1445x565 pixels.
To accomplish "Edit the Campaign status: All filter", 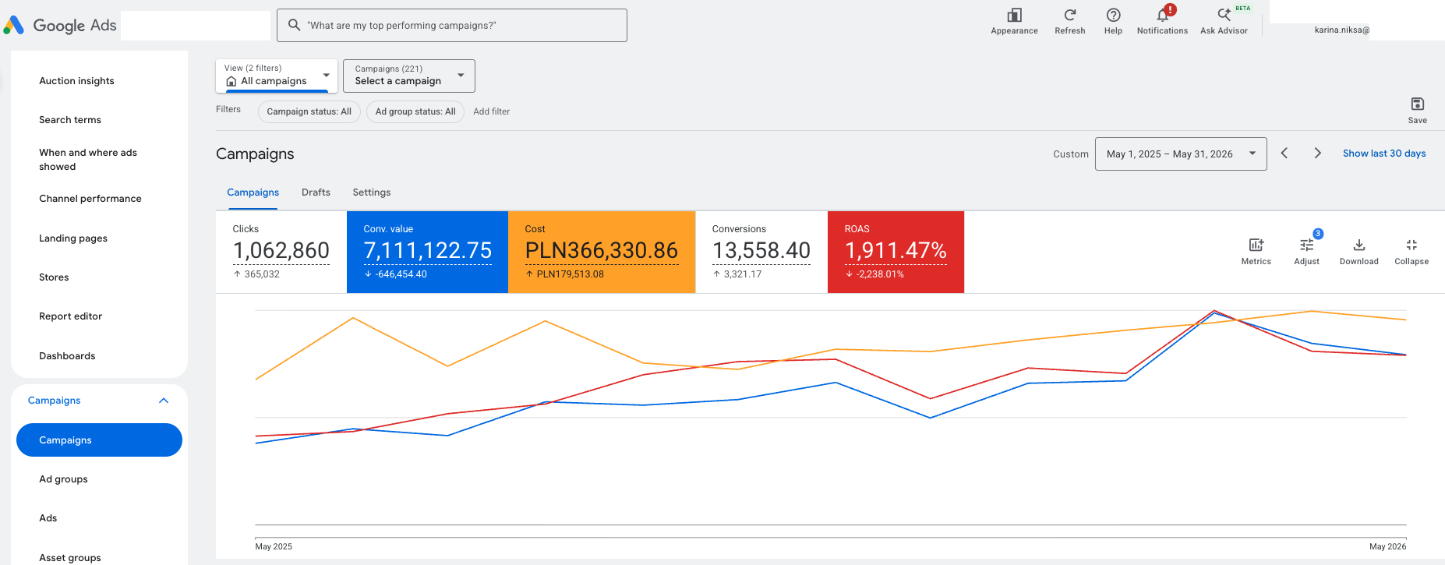I will tap(309, 111).
